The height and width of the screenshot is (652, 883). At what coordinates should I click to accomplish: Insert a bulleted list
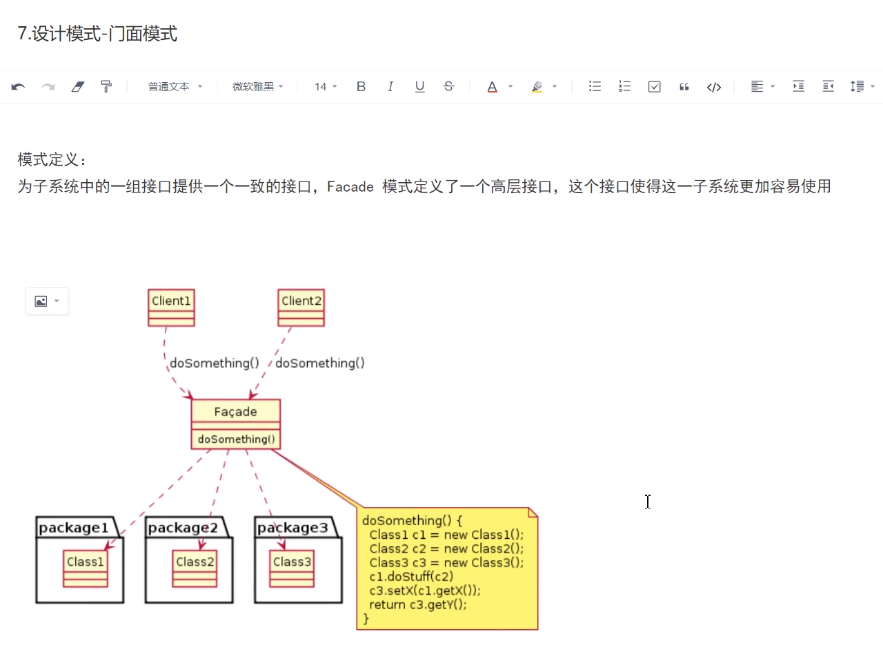tap(595, 86)
